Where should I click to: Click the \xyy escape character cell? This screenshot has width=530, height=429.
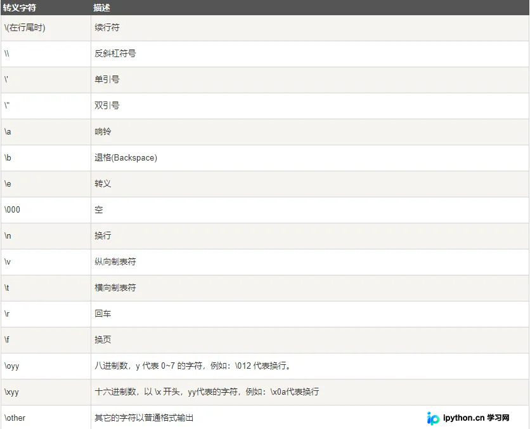(46, 392)
